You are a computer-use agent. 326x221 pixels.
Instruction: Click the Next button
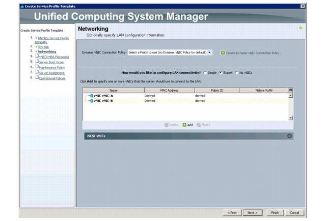pos(253,213)
